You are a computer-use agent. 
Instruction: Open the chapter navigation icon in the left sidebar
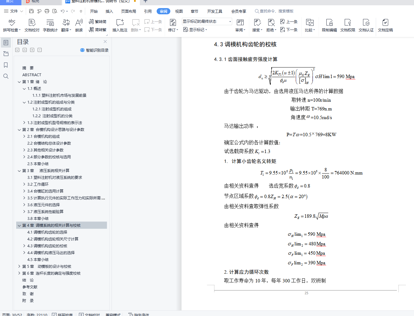(6, 54)
